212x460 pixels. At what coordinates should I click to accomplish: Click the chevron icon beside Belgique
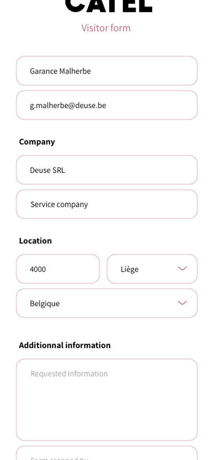(182, 303)
